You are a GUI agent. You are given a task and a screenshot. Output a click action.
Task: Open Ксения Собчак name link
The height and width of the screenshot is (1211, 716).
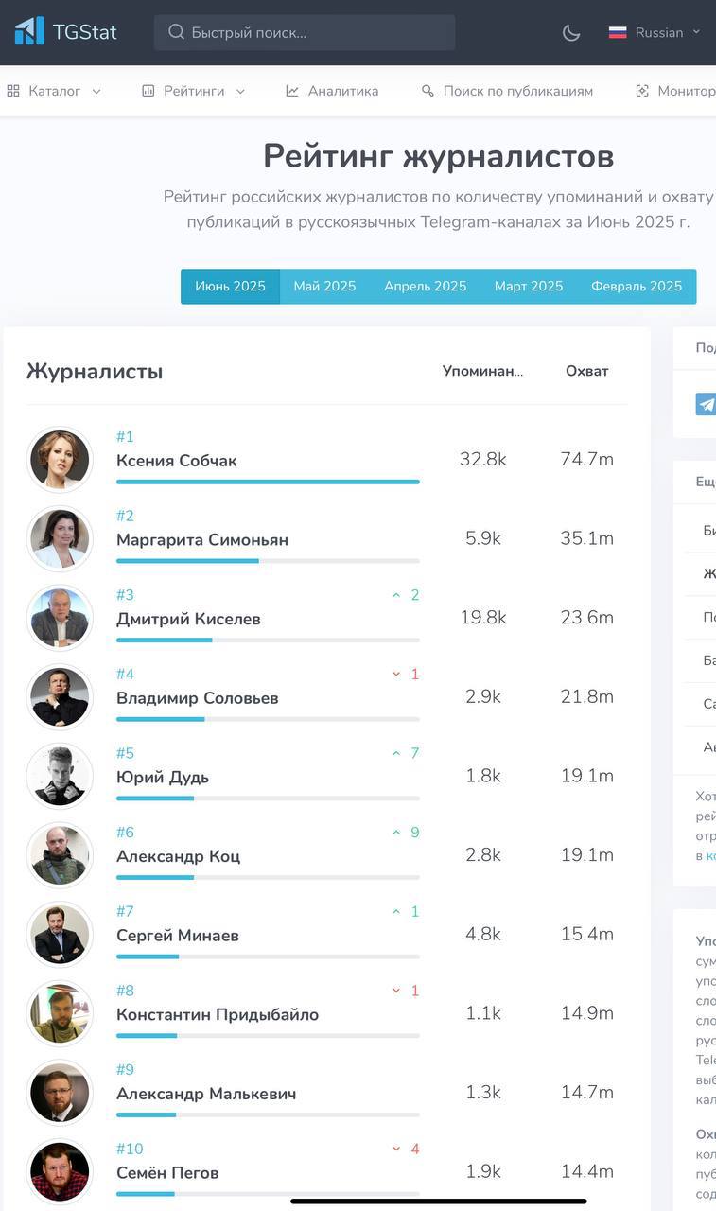(177, 461)
